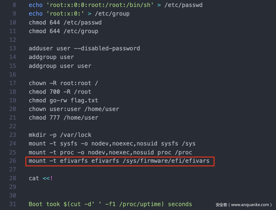Click the 'mount -t proc' command line
Viewport: 276px width, 210px height.
(x=110, y=152)
